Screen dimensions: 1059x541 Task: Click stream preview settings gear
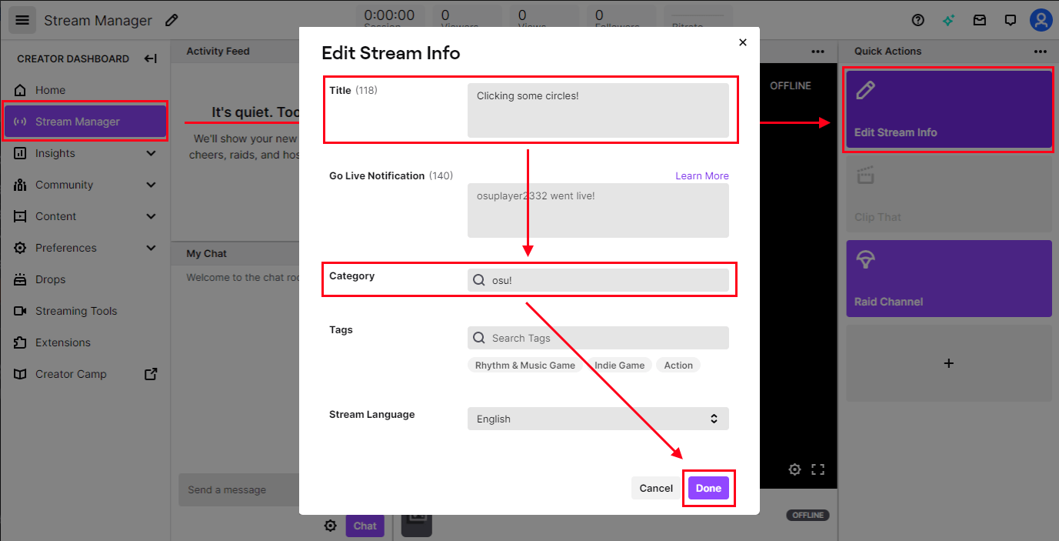(x=794, y=469)
